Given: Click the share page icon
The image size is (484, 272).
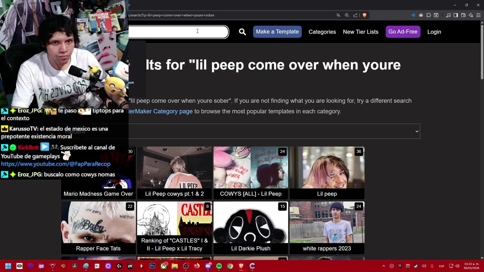Looking at the screenshot, I should [355, 15].
